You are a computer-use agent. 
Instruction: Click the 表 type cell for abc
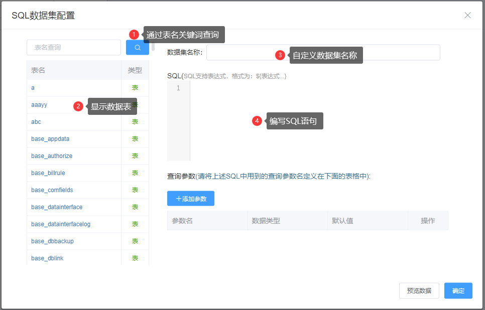click(x=135, y=122)
